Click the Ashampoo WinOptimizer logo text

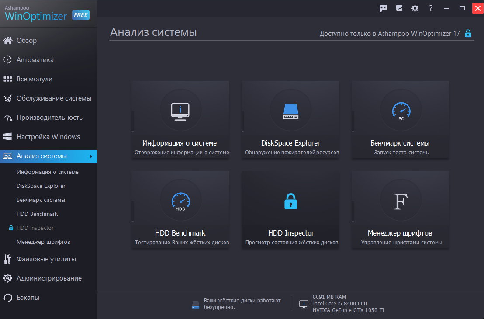pyautogui.click(x=35, y=14)
